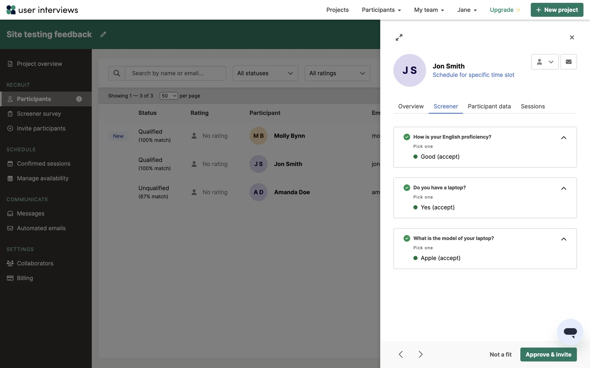Image resolution: width=590 pixels, height=368 pixels.
Task: Click the search by name field
Action: click(x=175, y=73)
